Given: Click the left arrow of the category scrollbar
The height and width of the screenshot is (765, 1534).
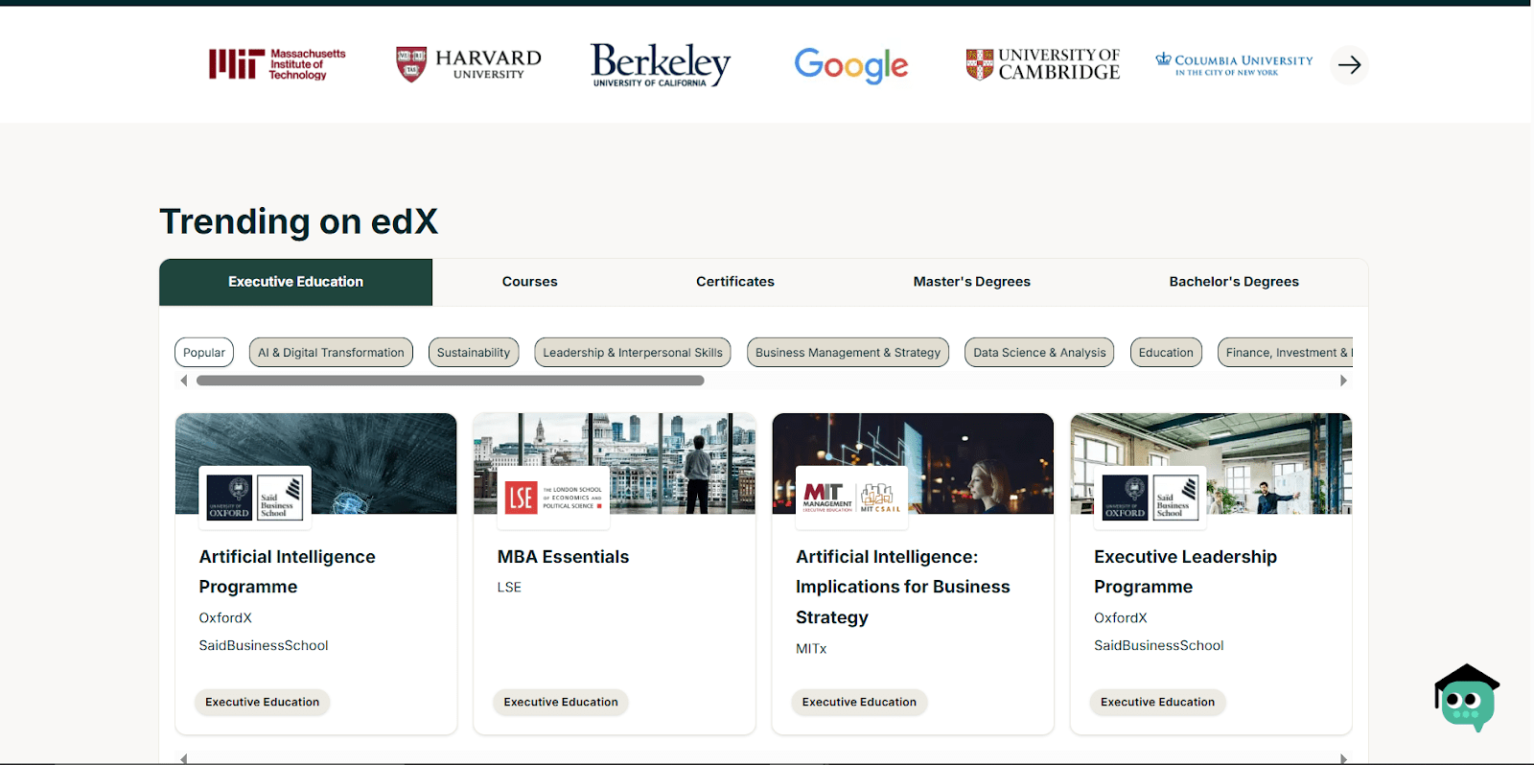Looking at the screenshot, I should point(183,381).
